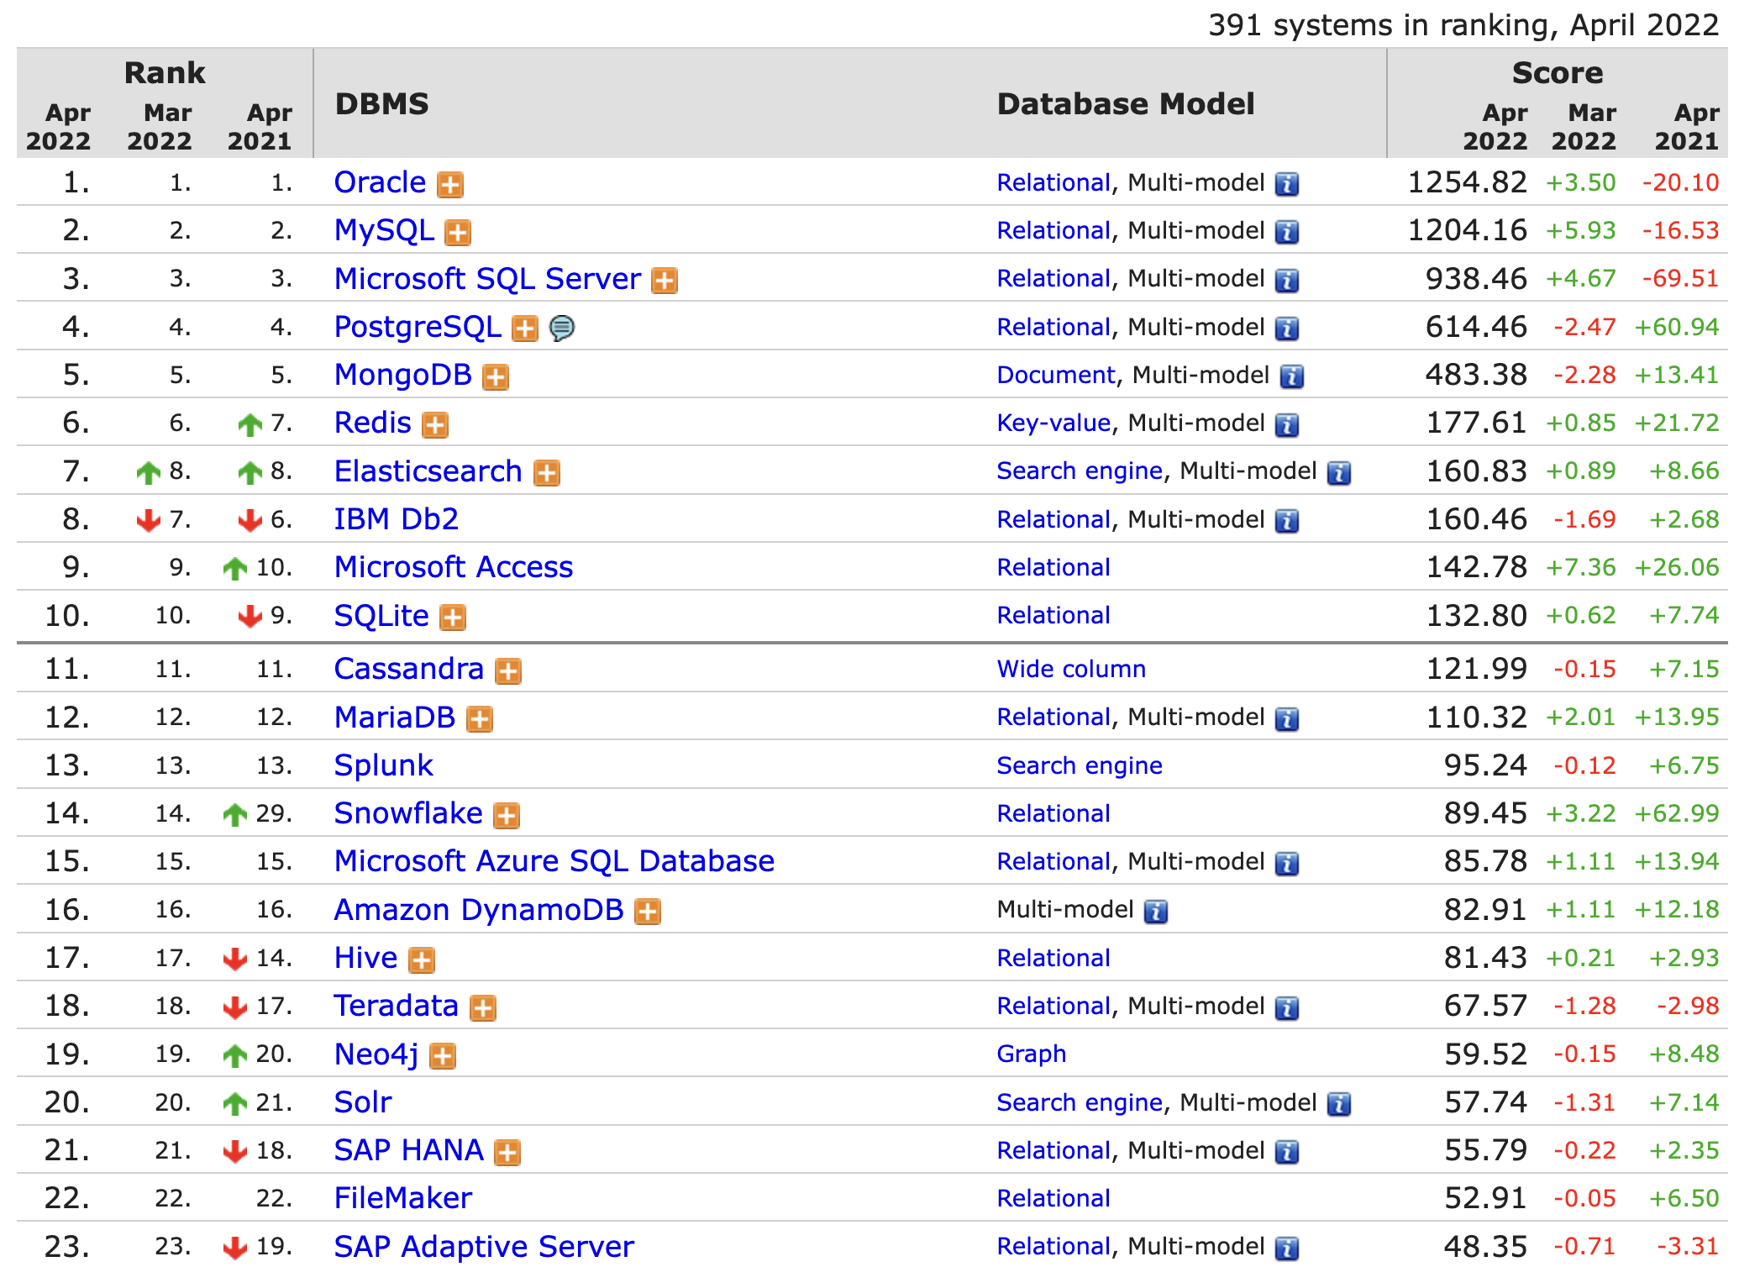Click Oracle's score value 1254.82
Viewport: 1739px width, 1267px height.
(1467, 182)
